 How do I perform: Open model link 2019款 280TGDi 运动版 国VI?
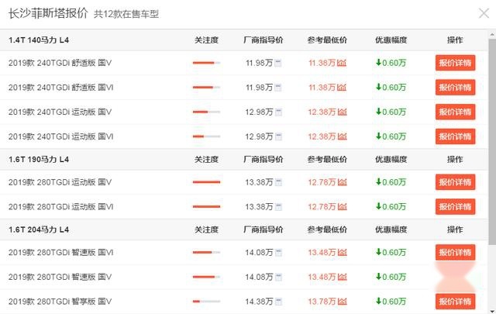pyautogui.click(x=61, y=207)
